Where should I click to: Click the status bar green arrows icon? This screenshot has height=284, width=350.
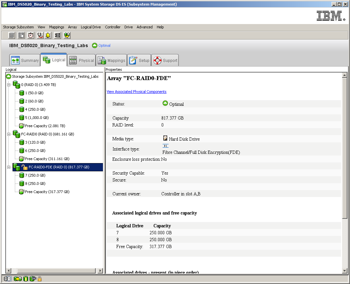pos(17,279)
